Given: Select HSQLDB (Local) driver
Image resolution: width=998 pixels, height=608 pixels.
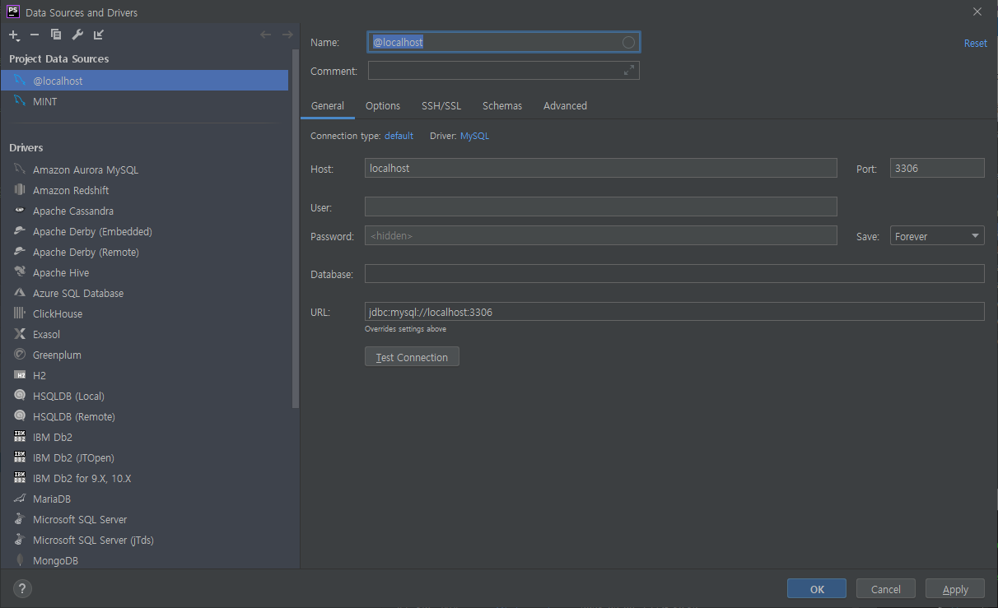Looking at the screenshot, I should (x=144, y=396).
